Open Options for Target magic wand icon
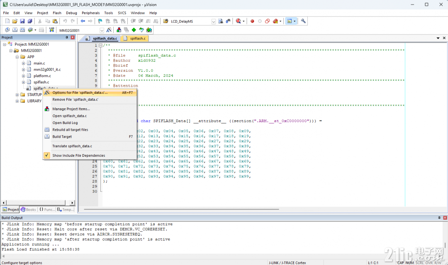 point(109,30)
